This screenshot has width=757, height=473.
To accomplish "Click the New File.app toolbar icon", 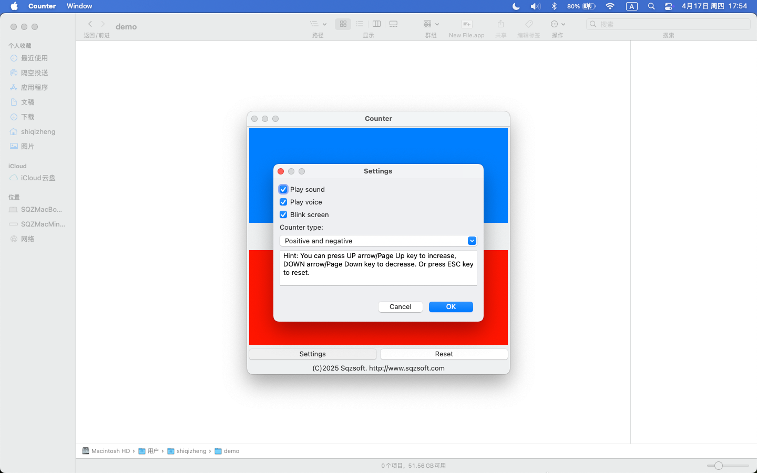I will (x=467, y=24).
